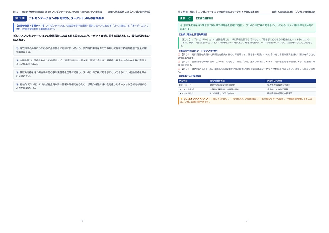The image size is (329, 233).
Task: Choose answer option ③ on the question page
Action: [x=83, y=74]
